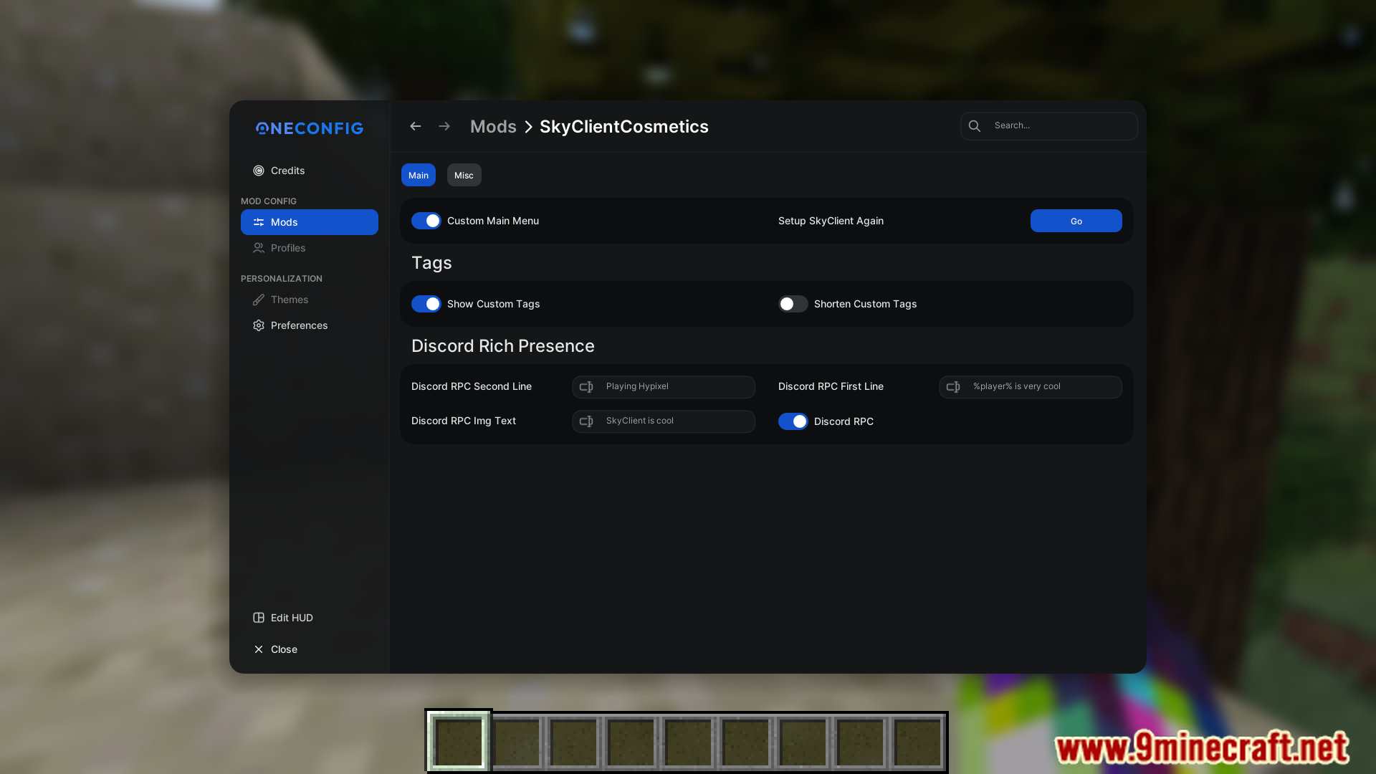Viewport: 1376px width, 774px height.
Task: Switch to the Misc tab
Action: (464, 175)
